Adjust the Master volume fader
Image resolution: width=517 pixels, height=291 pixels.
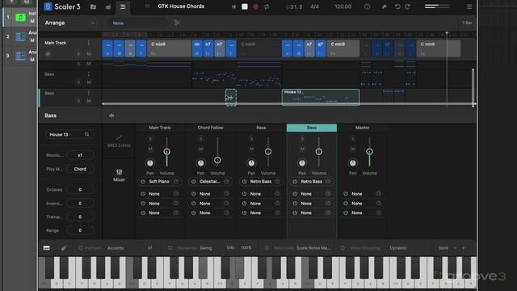[x=369, y=152]
